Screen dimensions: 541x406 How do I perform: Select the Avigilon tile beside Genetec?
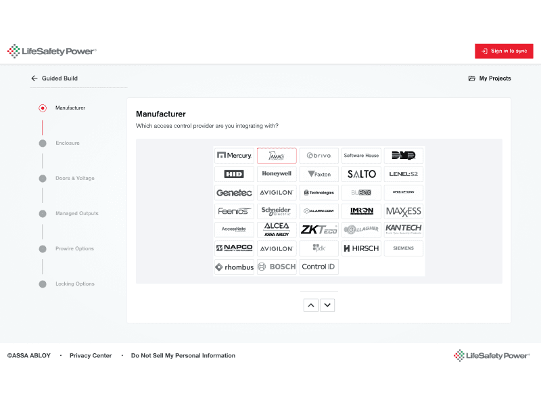pyautogui.click(x=277, y=193)
